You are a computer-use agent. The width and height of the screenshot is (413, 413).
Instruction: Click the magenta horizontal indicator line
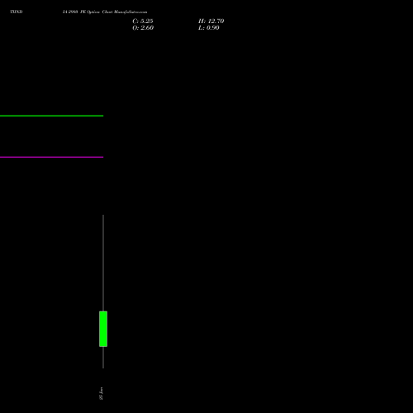51,157
